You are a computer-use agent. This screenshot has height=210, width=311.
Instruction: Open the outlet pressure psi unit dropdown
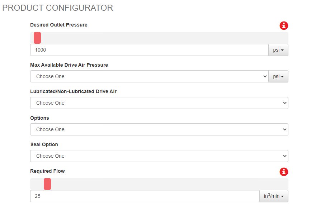pyautogui.click(x=278, y=50)
